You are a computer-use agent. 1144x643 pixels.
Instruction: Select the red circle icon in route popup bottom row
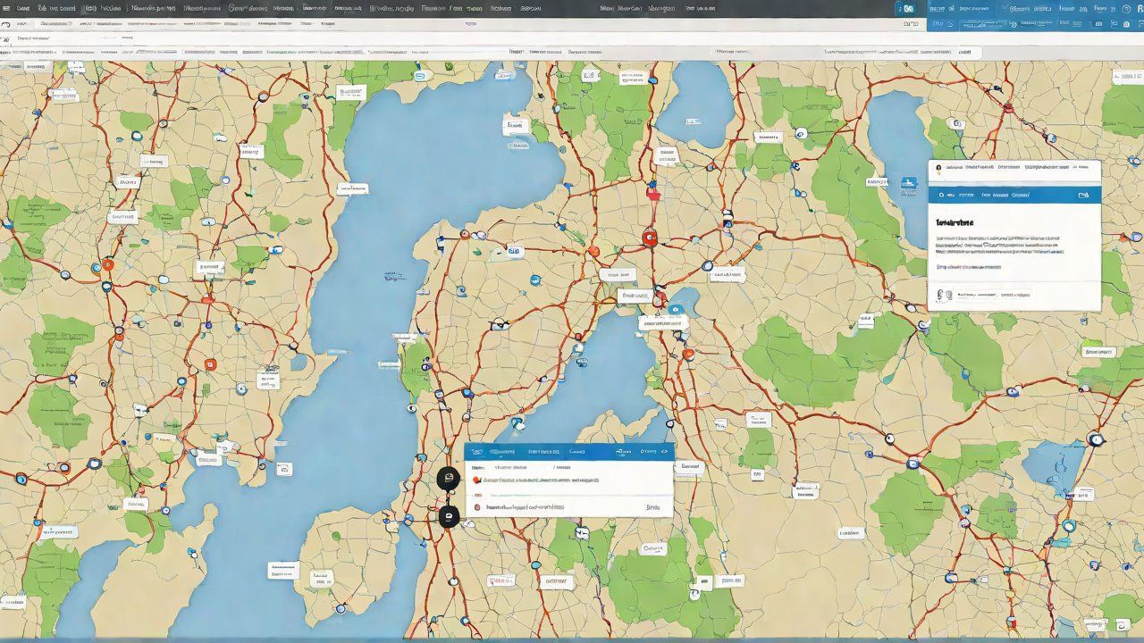coord(477,507)
